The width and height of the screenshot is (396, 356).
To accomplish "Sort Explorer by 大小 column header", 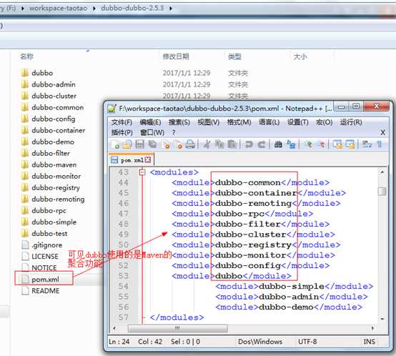I will [x=300, y=56].
